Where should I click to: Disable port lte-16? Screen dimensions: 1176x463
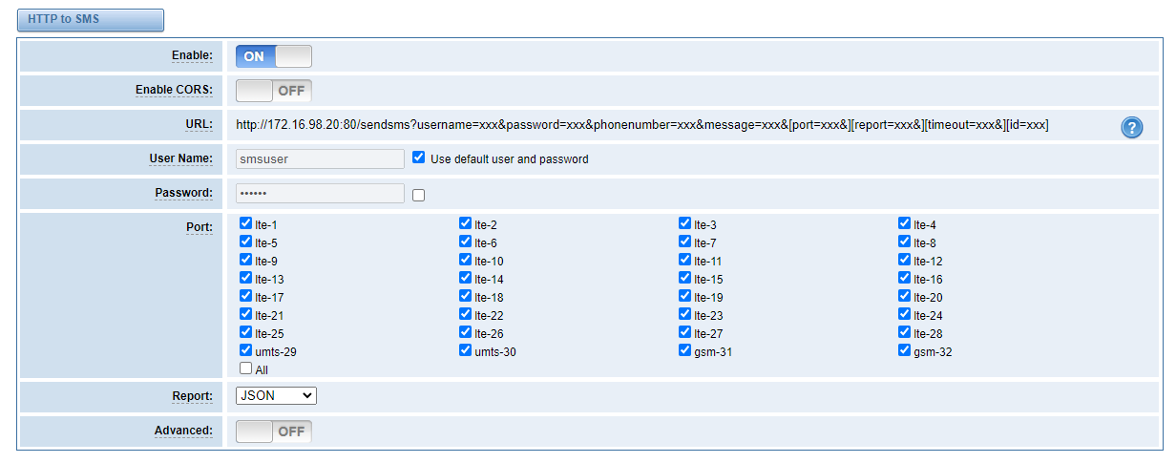click(905, 278)
